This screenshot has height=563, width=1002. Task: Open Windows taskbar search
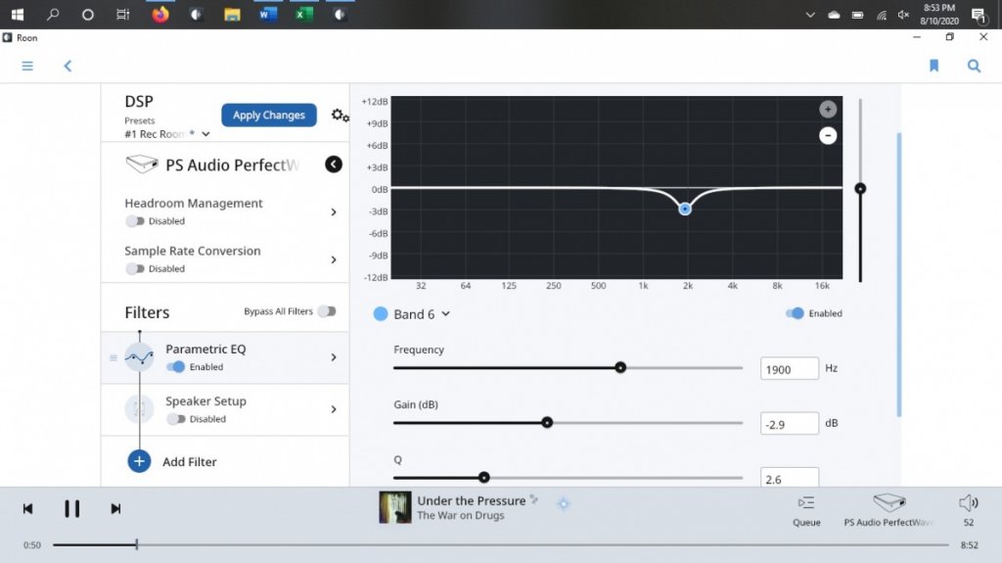pyautogui.click(x=53, y=14)
